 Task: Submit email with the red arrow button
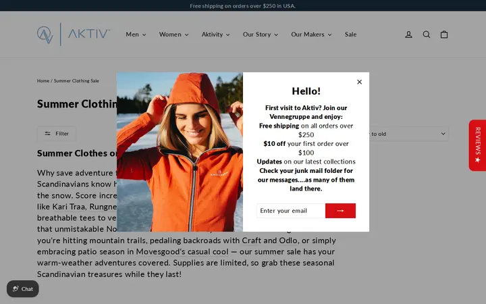(x=340, y=211)
